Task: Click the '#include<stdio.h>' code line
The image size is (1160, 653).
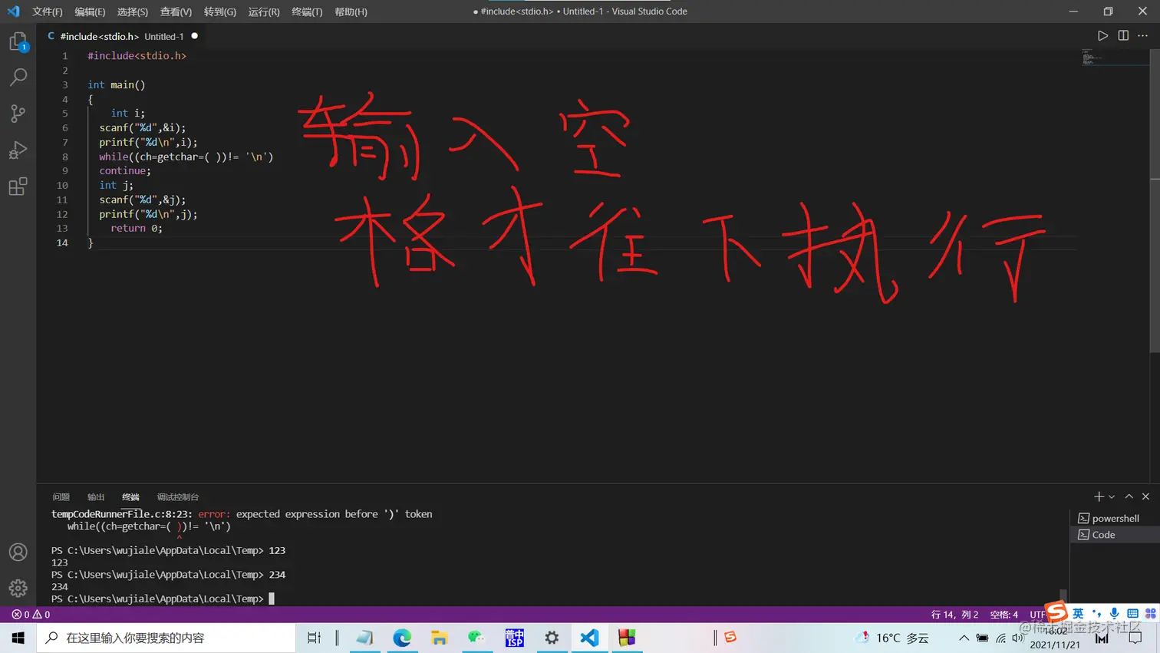Action: coord(137,56)
